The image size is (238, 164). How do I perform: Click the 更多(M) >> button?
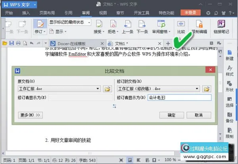pyautogui.click(x=31, y=115)
